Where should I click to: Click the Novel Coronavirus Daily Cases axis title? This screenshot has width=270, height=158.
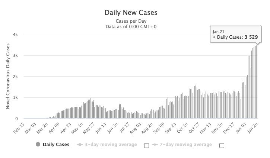point(8,77)
